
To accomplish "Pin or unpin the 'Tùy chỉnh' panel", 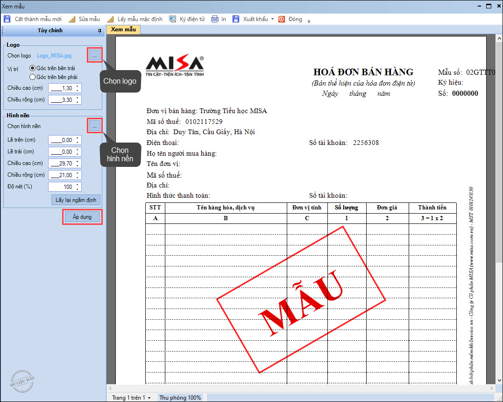I will [99, 31].
